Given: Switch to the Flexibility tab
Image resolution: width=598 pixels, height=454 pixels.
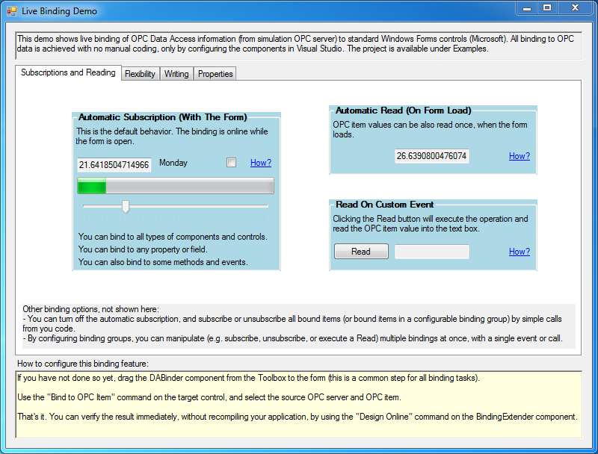Looking at the screenshot, I should [x=140, y=74].
